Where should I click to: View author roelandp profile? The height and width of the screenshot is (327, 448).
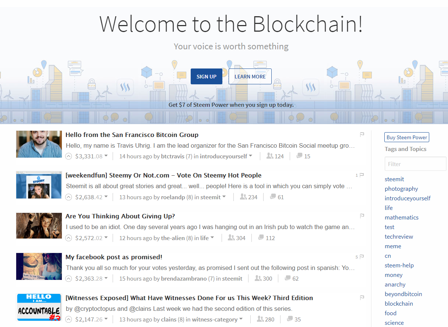173,197
